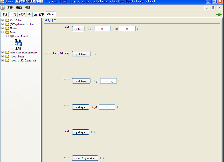Expand the 属性 node
Screen dimensions: 224x162
[12, 40]
